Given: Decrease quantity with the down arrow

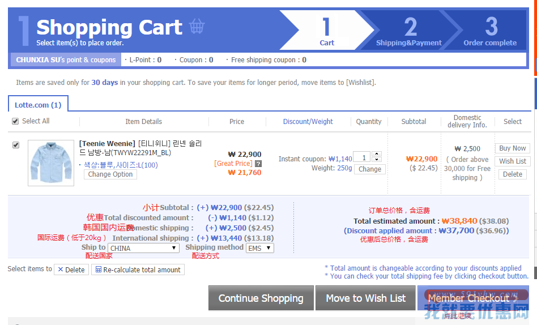Looking at the screenshot, I should [377, 160].
